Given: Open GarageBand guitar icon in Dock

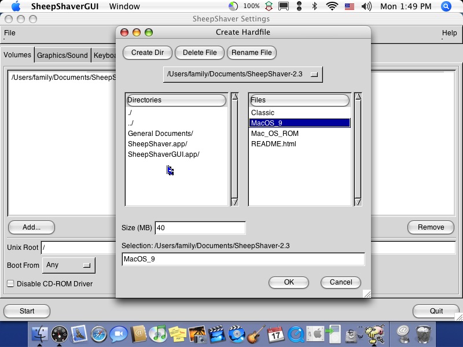Looking at the screenshot, I should click(256, 334).
